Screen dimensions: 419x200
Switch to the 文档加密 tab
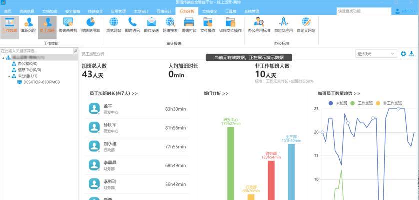pyautogui.click(x=50, y=12)
